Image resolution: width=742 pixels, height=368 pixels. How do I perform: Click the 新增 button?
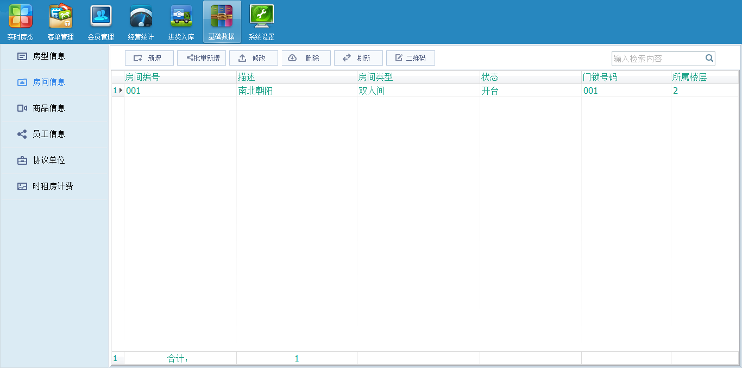(149, 58)
